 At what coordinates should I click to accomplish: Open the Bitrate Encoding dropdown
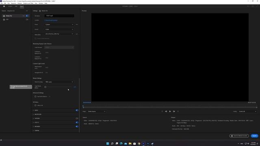59,82
